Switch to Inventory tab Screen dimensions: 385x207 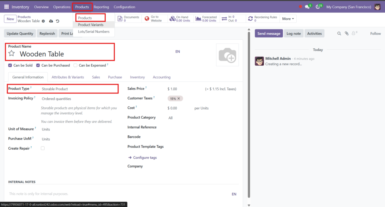click(137, 77)
